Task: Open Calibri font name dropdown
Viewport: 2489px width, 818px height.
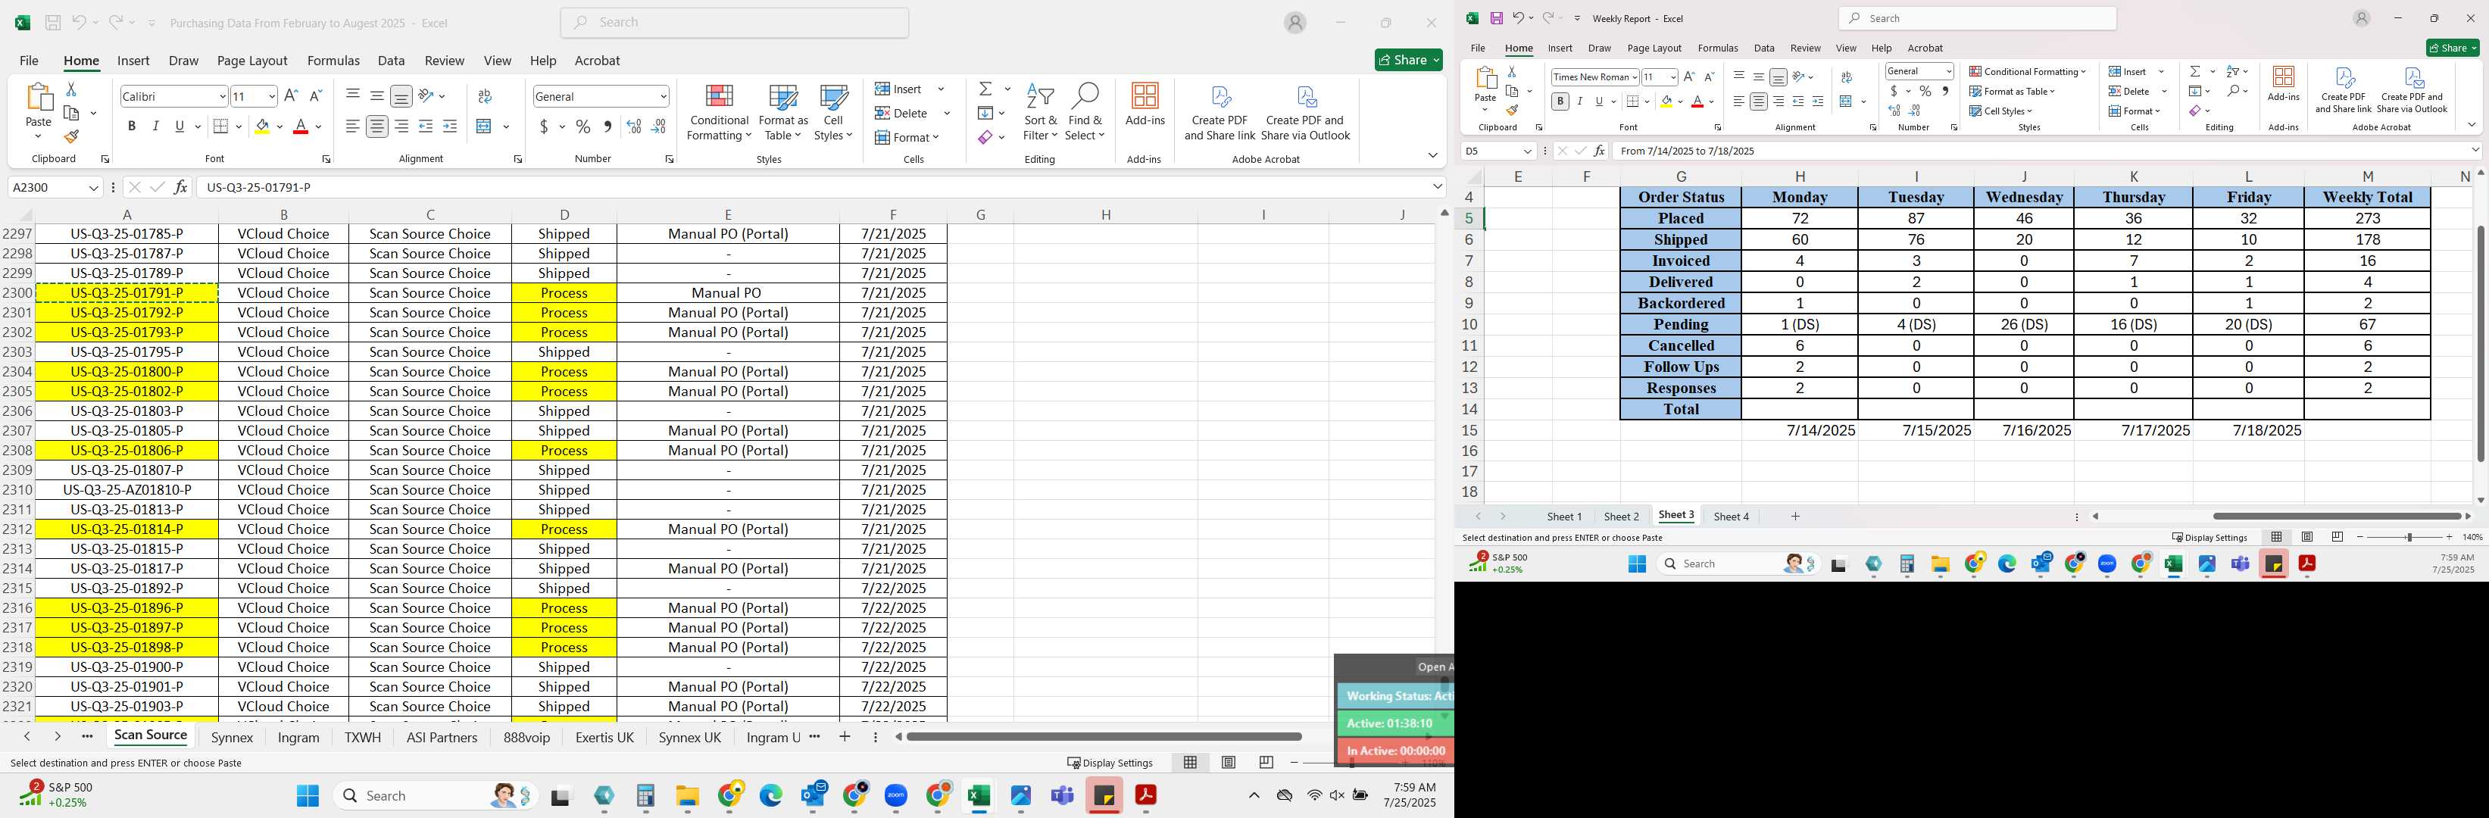Action: [x=222, y=95]
